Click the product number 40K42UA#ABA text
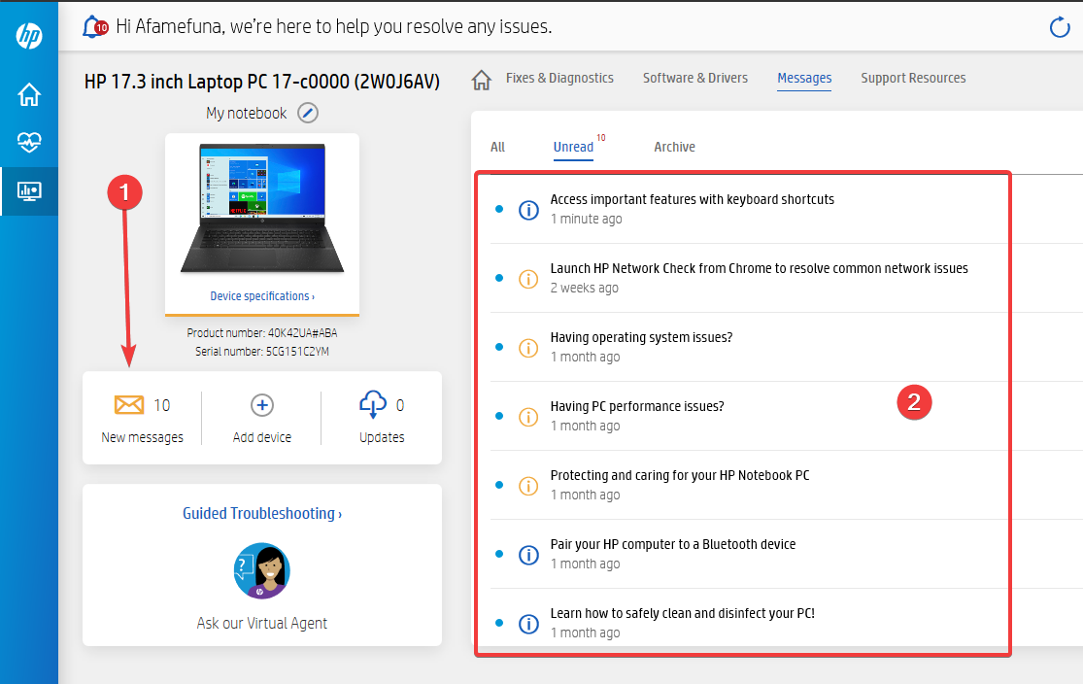Viewport: 1083px width, 684px height. coord(302,333)
